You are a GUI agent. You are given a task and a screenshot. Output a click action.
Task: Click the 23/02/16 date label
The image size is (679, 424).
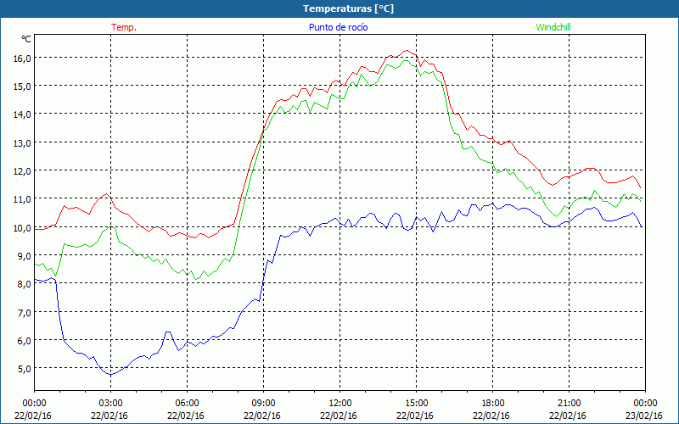click(644, 416)
